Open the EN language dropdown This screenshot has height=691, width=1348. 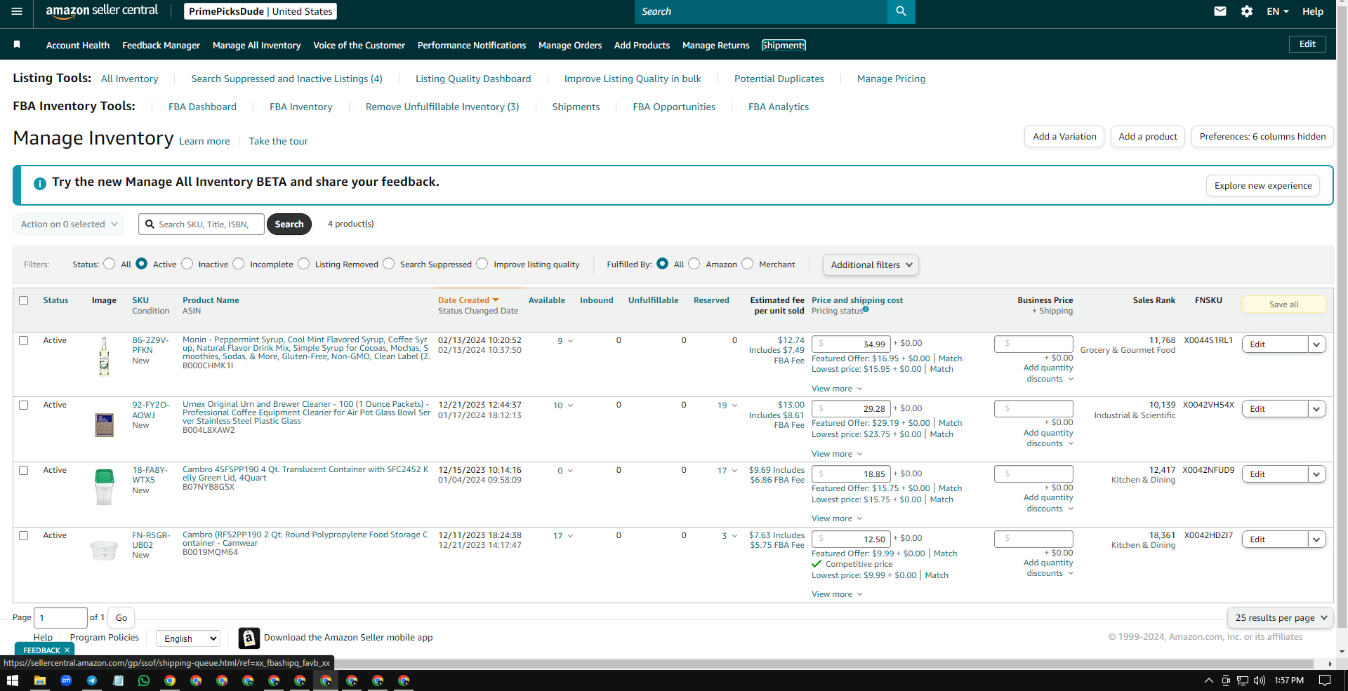[1278, 11]
